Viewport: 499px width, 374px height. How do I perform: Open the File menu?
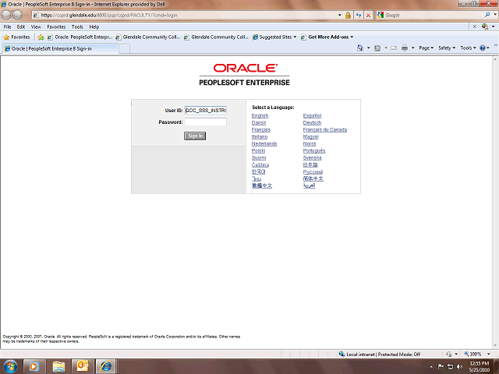pos(7,26)
